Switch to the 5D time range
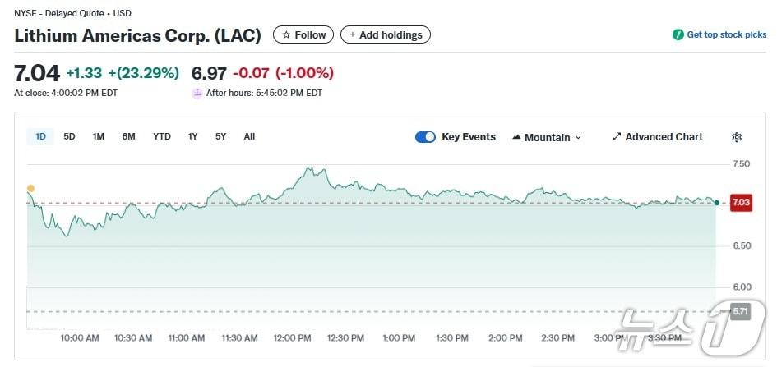Viewport: 777px width, 367px height. tap(69, 137)
